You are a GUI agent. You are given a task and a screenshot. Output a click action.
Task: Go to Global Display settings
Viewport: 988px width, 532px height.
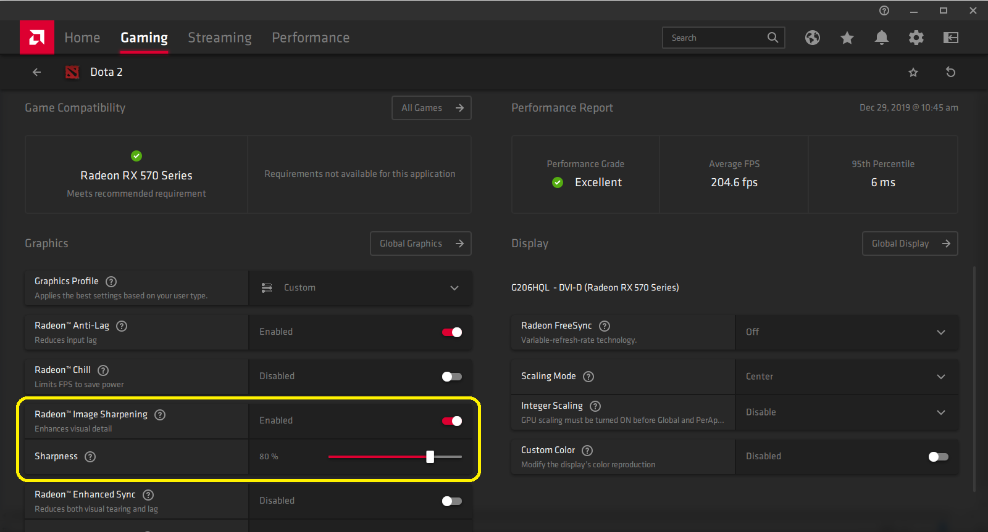coord(910,243)
